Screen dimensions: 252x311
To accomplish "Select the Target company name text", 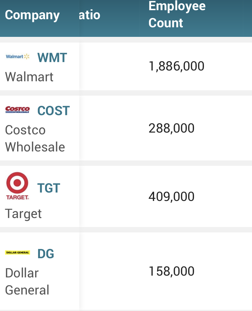I will tap(23, 214).
